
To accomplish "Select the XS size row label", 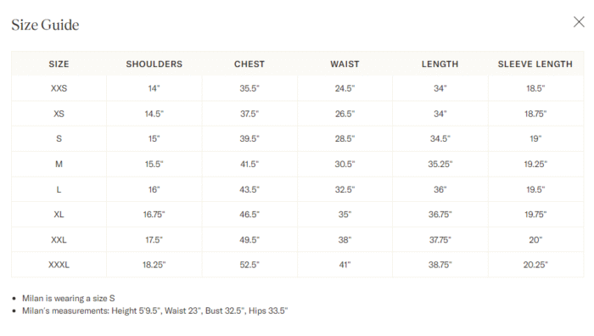I will (x=59, y=114).
